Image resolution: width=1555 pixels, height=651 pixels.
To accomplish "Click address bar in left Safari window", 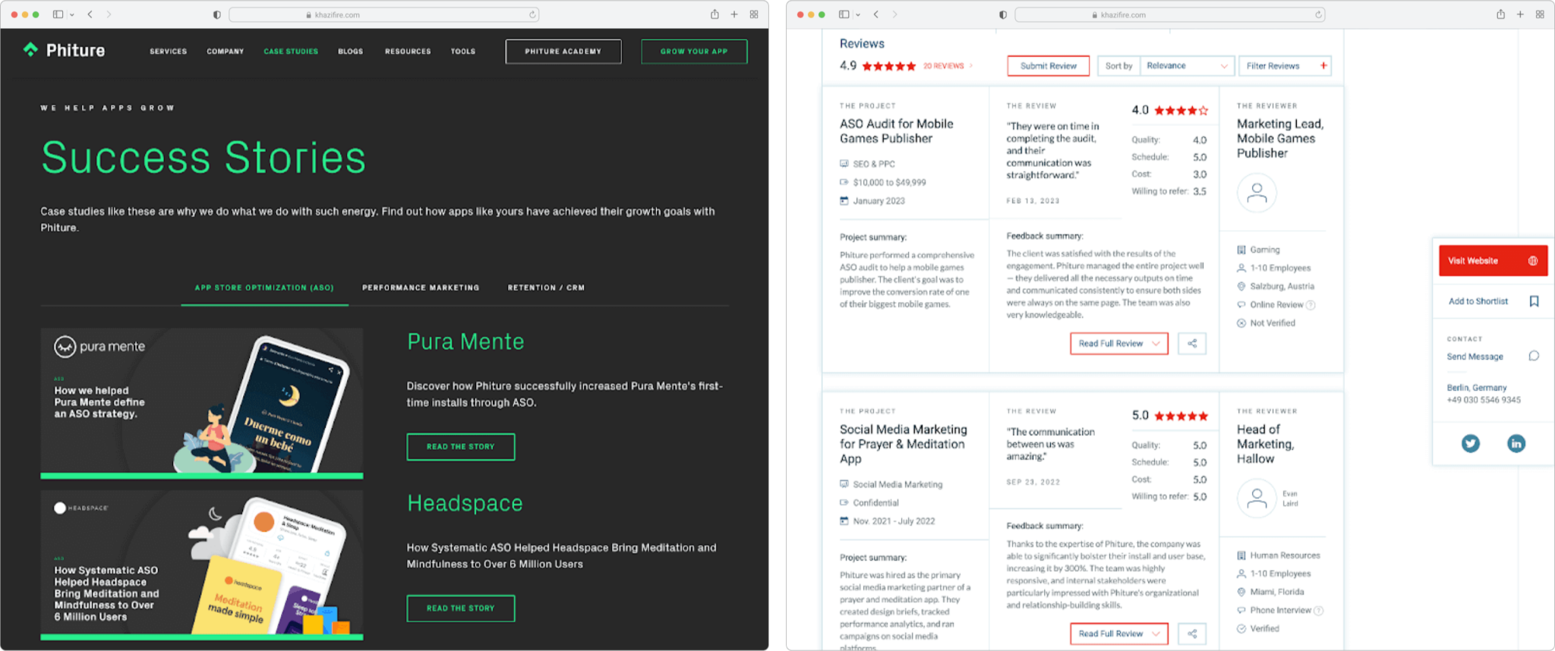I will [384, 14].
